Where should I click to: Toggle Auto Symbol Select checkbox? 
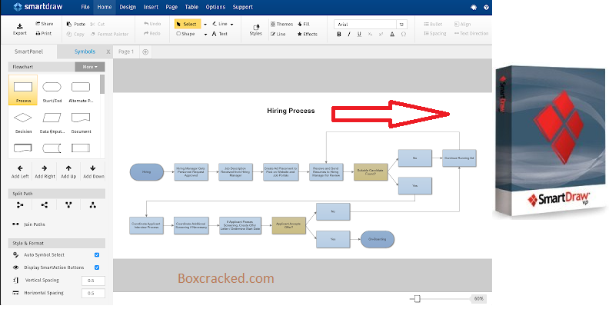pos(97,255)
